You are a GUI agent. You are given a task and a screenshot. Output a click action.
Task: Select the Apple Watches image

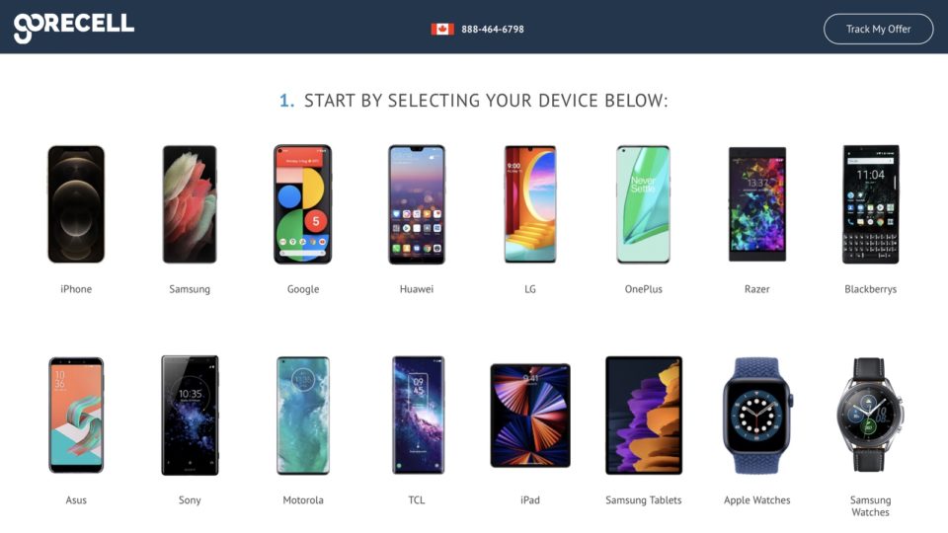(757, 416)
